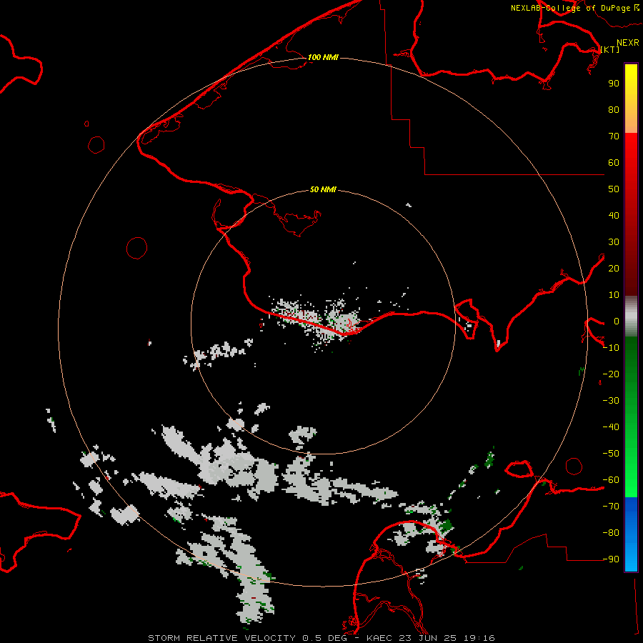
Task: Click the blue bottom segment of color bar
Action: 631,534
